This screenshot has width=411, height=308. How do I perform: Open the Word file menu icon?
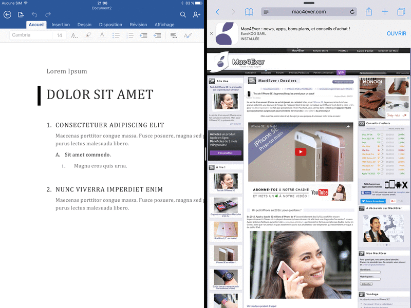coord(21,15)
